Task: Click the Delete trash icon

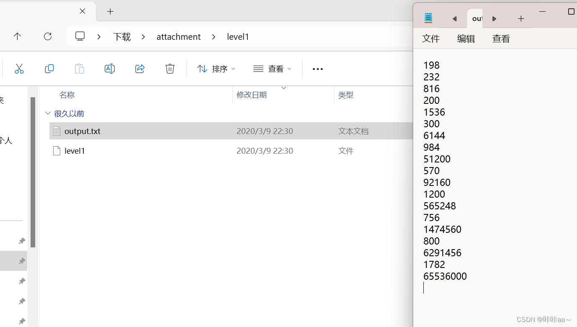Action: click(x=170, y=68)
